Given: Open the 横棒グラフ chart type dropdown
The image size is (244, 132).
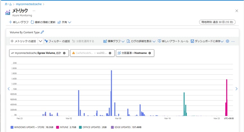Looking at the screenshot, I should [114, 41].
